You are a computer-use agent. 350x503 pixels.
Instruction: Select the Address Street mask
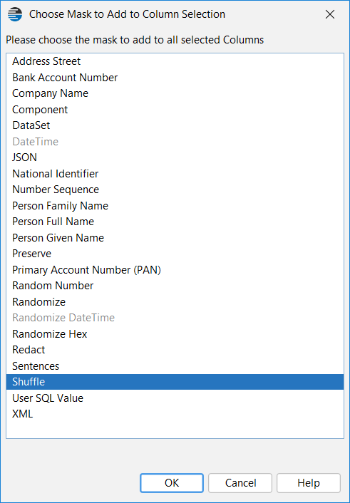click(175, 61)
